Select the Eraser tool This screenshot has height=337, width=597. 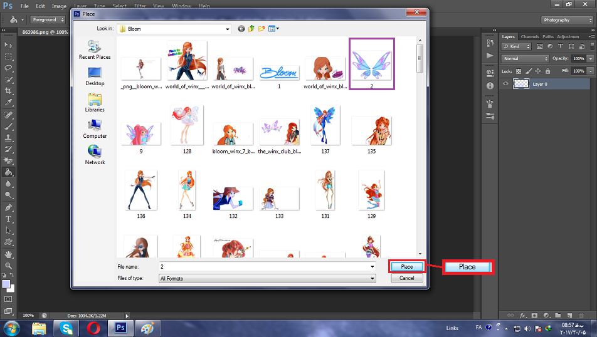tap(8, 160)
